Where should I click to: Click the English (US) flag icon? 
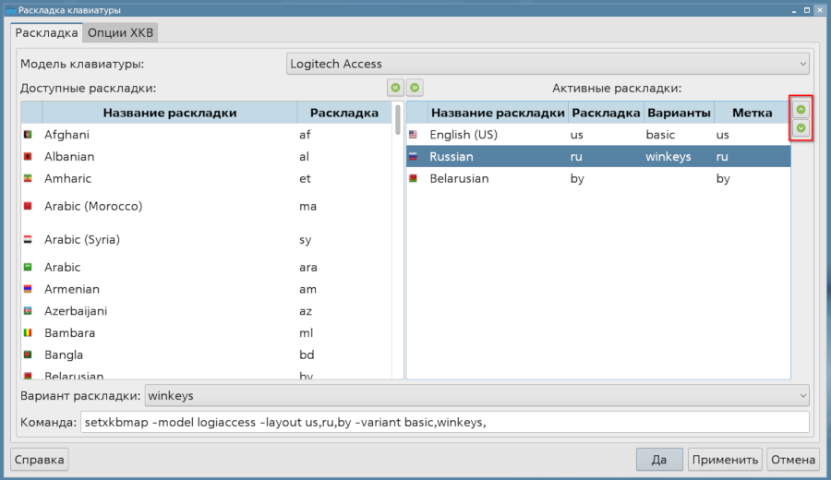(413, 135)
